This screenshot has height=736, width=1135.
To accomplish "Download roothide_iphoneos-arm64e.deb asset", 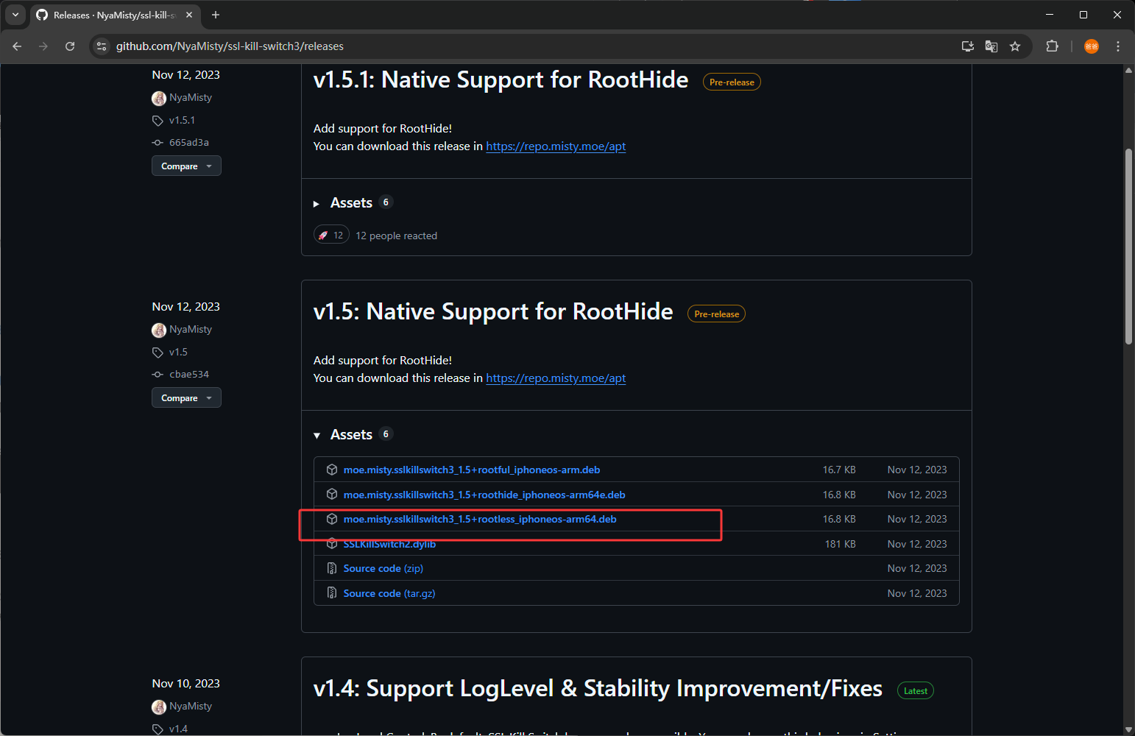I will (484, 495).
